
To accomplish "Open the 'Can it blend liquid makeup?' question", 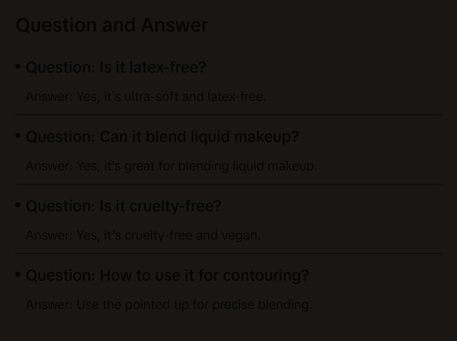I will [162, 137].
